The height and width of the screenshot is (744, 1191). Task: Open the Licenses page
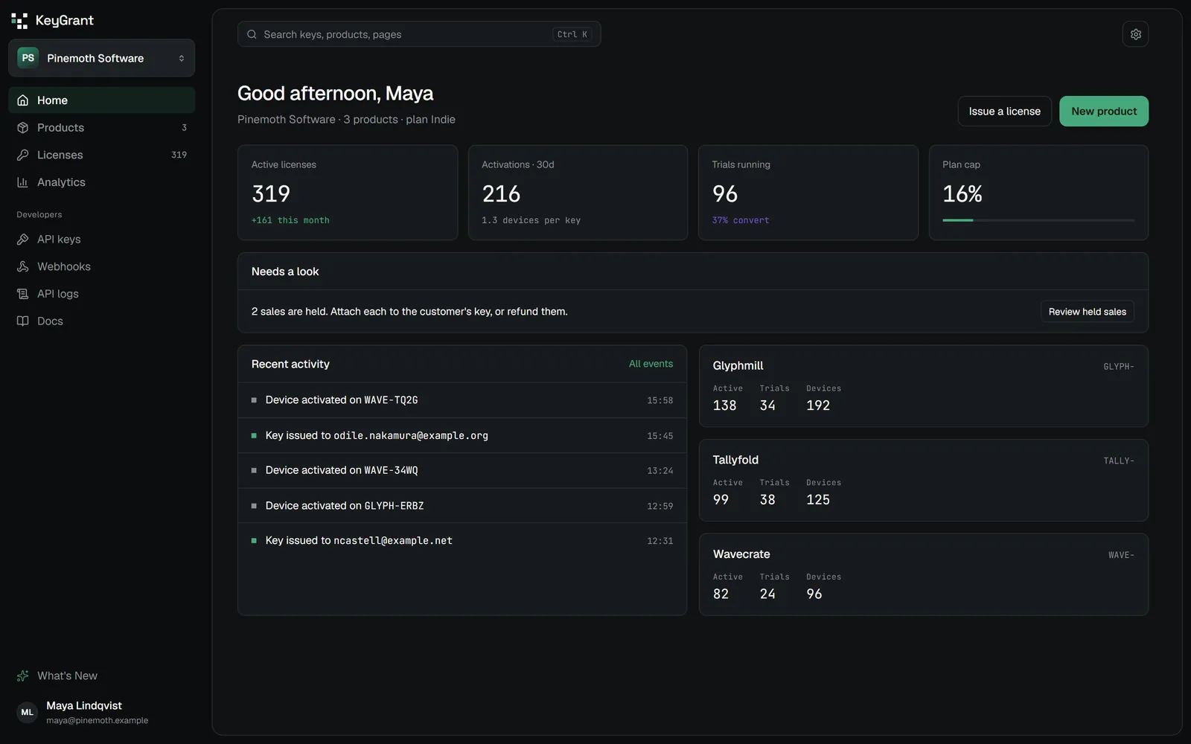coord(101,155)
